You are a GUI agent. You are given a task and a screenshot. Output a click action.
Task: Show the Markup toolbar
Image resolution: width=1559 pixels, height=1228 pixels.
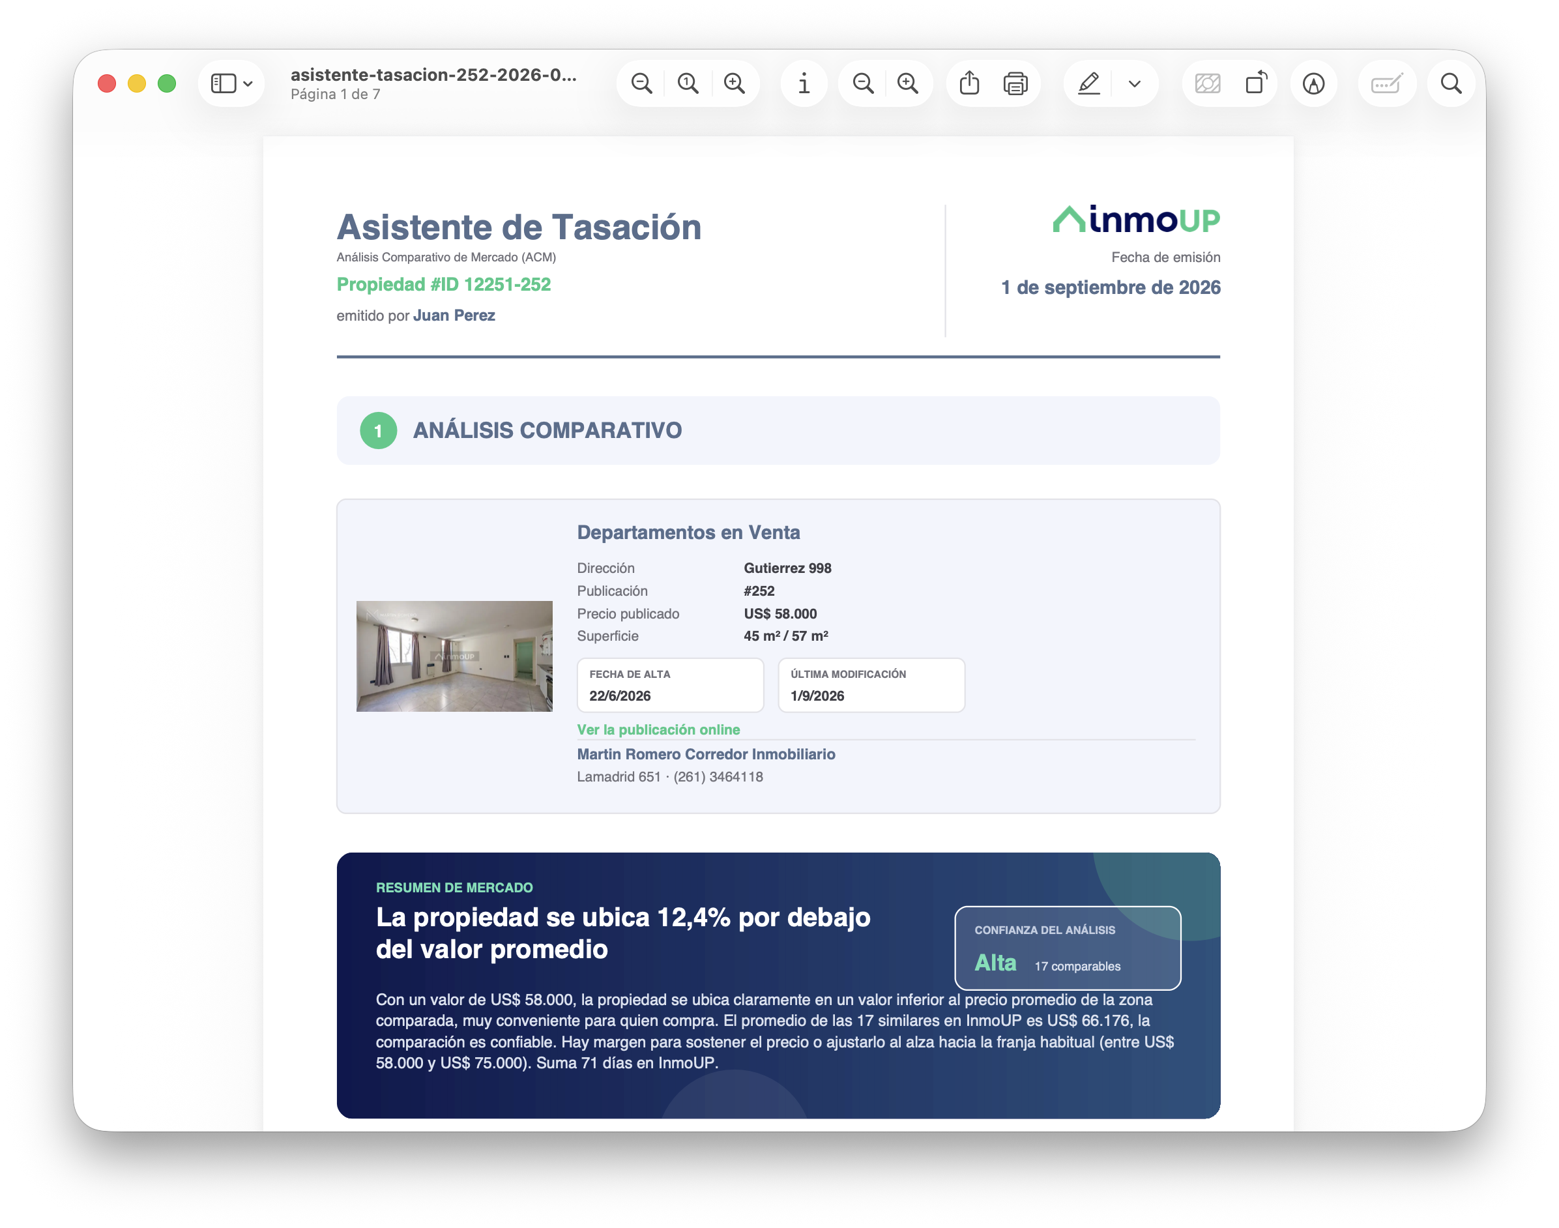click(1313, 83)
